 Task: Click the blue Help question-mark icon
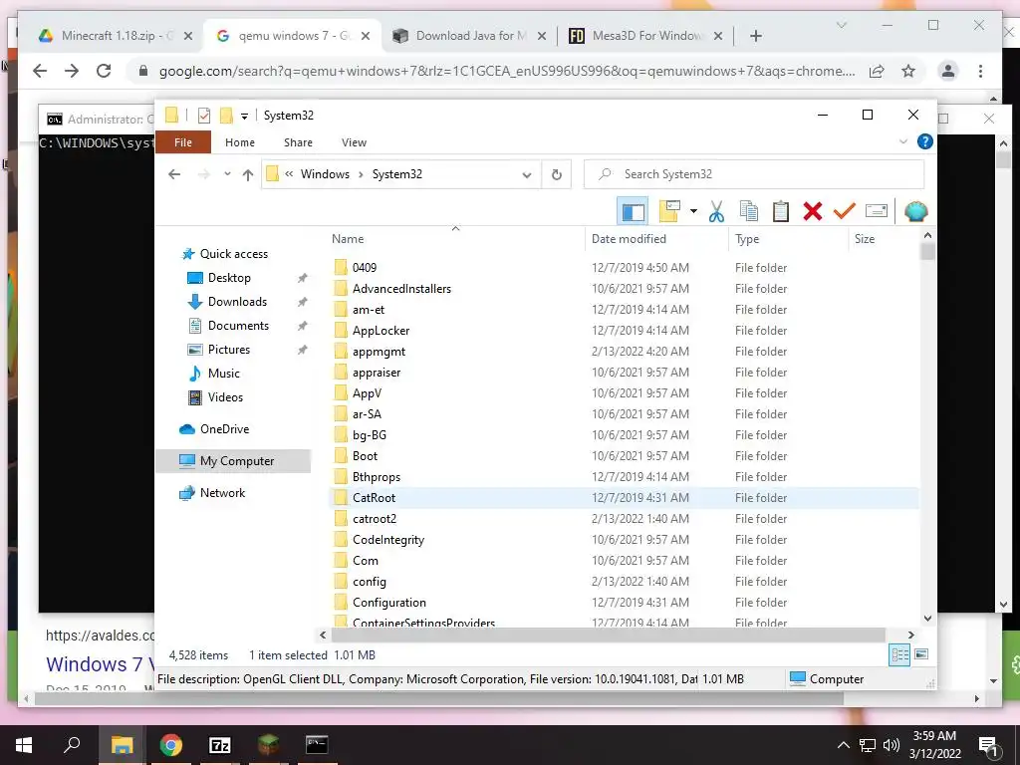point(924,141)
